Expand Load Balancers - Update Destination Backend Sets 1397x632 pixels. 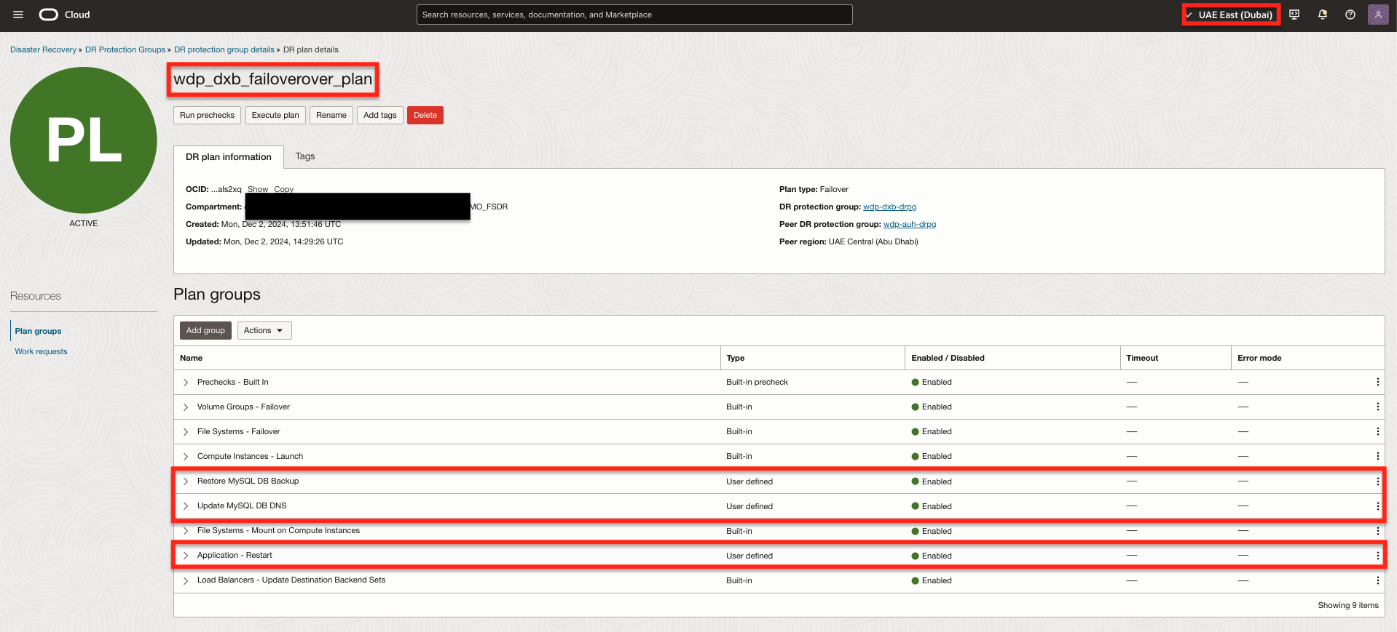point(186,580)
